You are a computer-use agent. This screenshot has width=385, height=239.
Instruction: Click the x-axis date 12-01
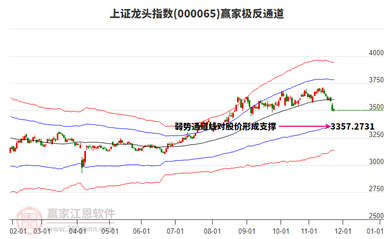pyautogui.click(x=343, y=232)
